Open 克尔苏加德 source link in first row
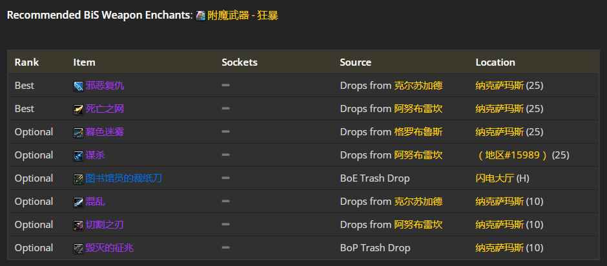Image resolution: width=607 pixels, height=266 pixels. click(x=418, y=86)
